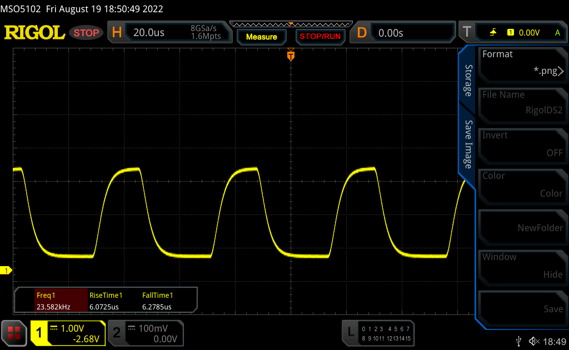Select the yellow channel 1 badge

(39, 333)
